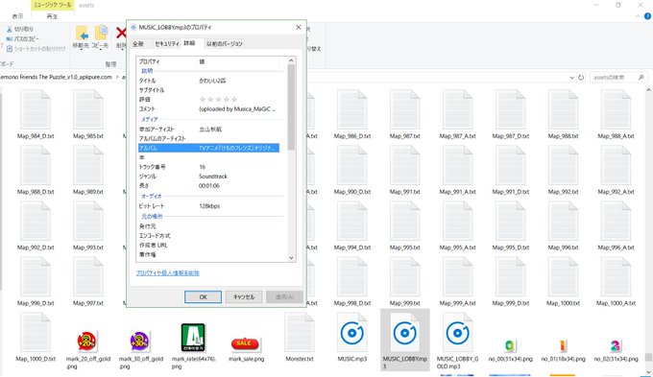Click the magnifier icon in search box
653x377 pixels.
pos(641,78)
